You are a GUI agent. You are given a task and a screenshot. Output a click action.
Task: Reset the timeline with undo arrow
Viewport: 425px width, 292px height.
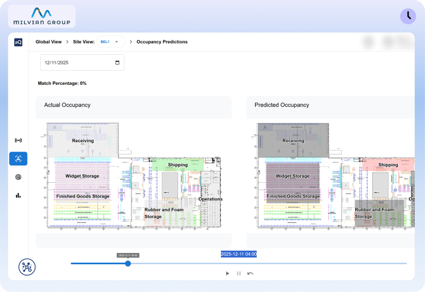coord(250,273)
